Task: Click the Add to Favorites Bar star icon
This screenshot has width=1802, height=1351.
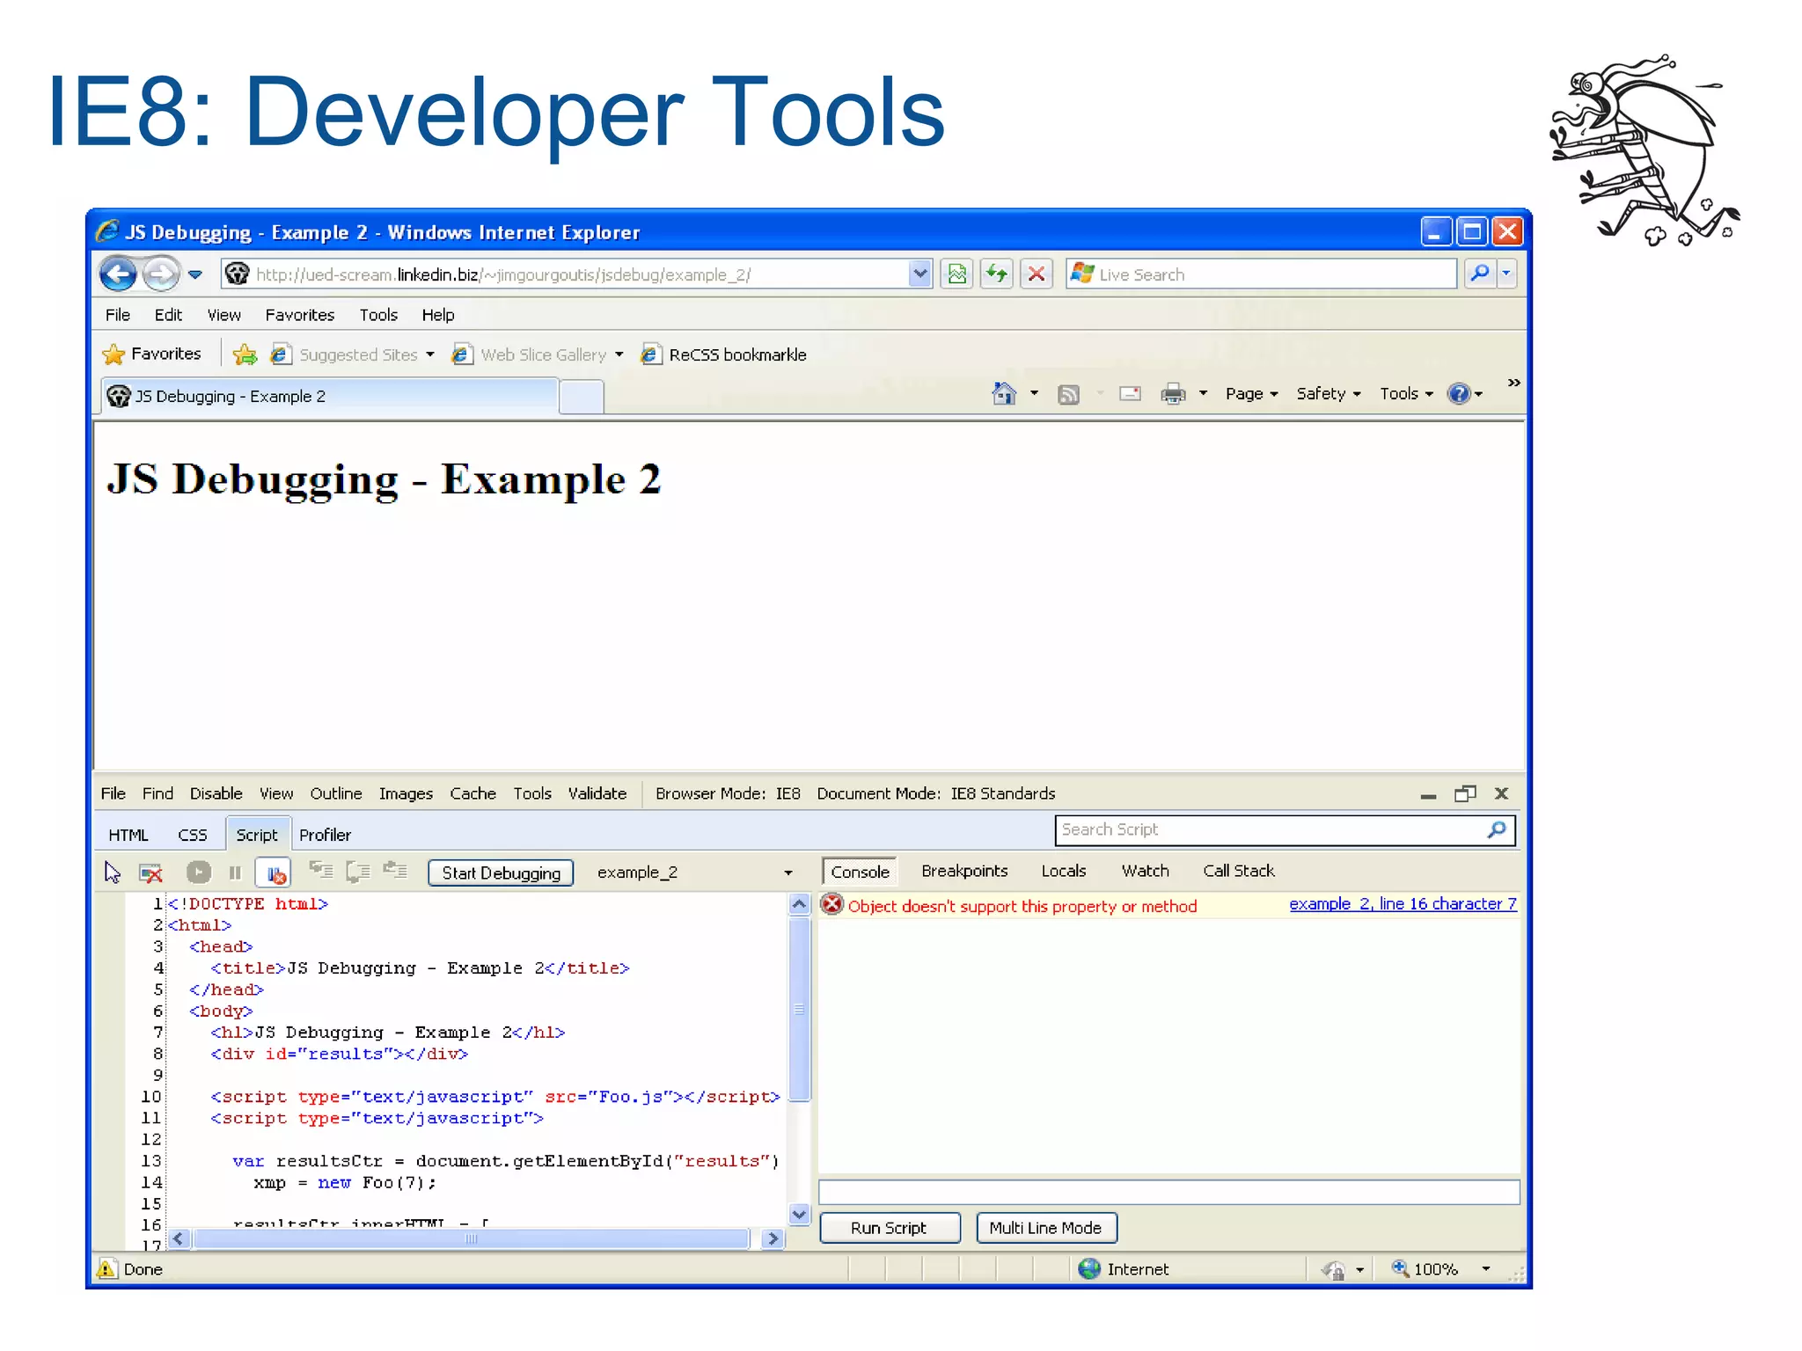Action: coord(245,354)
